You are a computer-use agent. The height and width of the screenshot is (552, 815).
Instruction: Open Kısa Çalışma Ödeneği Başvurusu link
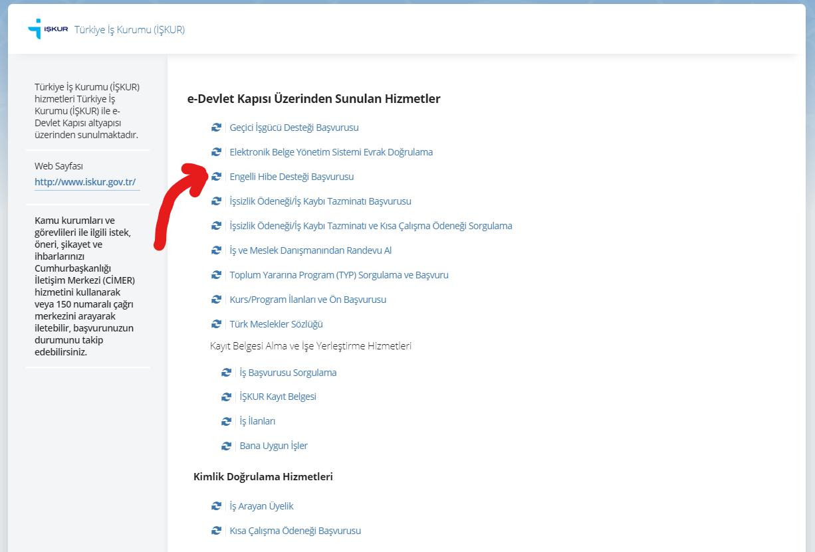click(295, 531)
